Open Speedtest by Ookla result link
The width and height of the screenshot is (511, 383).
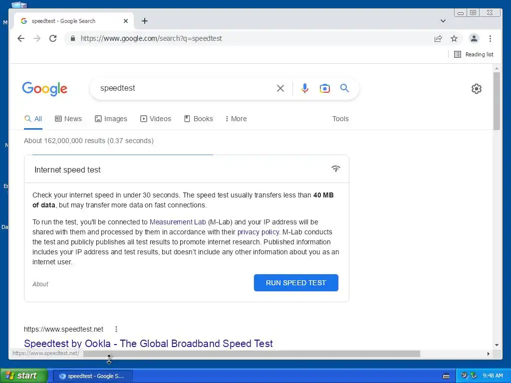[x=148, y=344]
